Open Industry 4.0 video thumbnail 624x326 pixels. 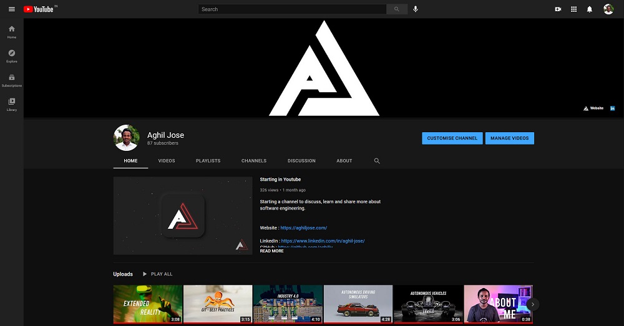288,304
